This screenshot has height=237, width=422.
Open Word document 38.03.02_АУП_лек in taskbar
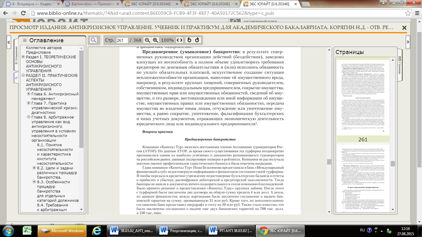click(131, 231)
